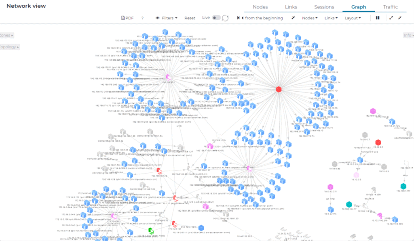
Task: Open the Filters dropdown
Action: (x=167, y=18)
